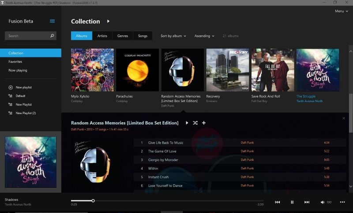Select The Struggle album cover in grid
This screenshot has width=353, height=213.
point(318,70)
